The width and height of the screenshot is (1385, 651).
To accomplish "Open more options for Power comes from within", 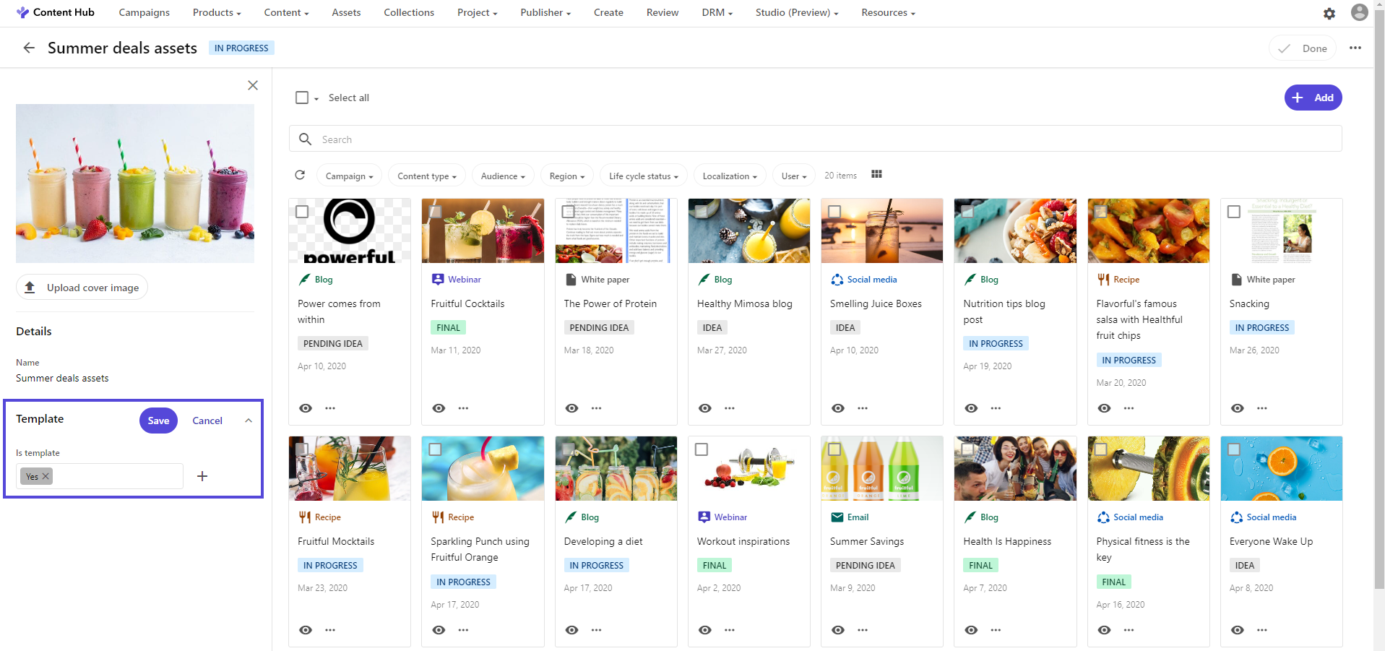I will 330,408.
